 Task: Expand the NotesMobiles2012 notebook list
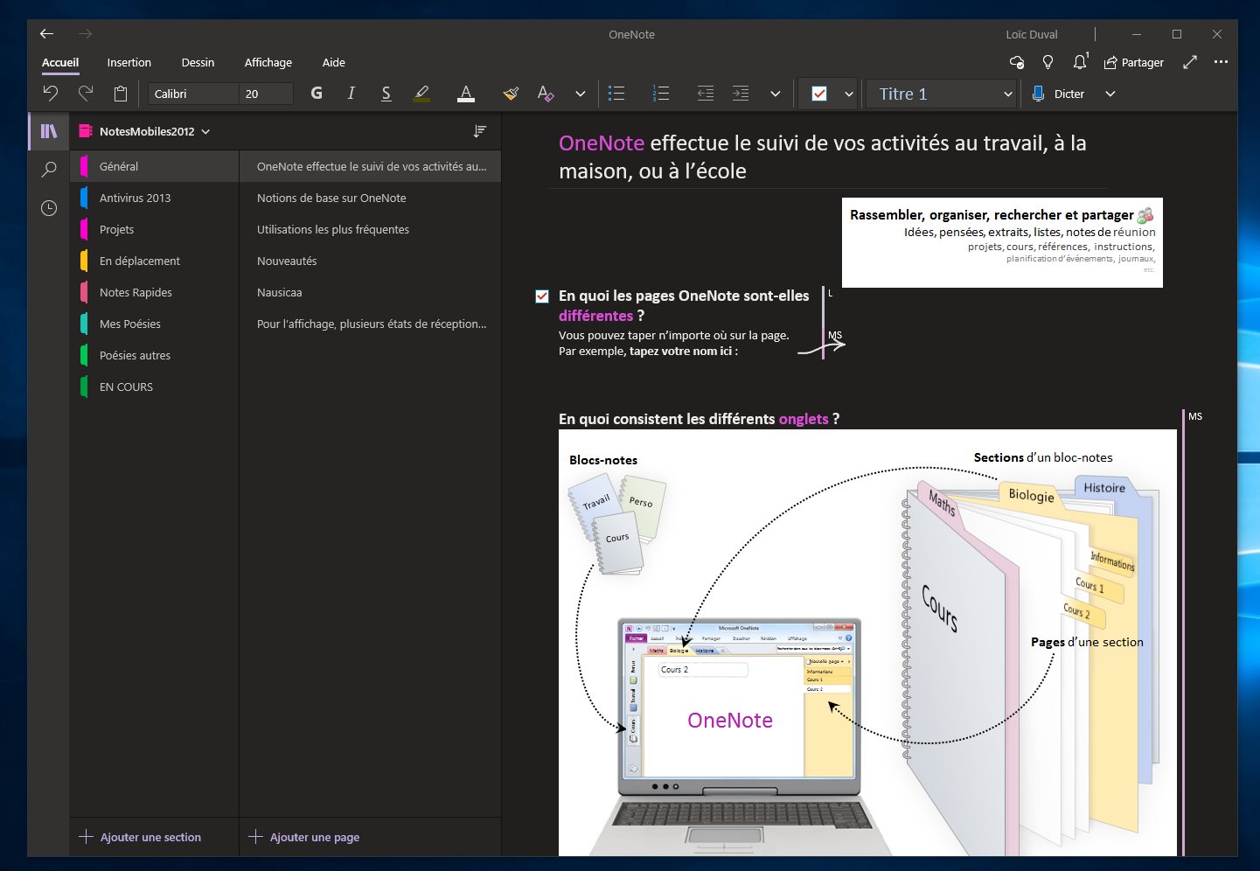coord(145,131)
